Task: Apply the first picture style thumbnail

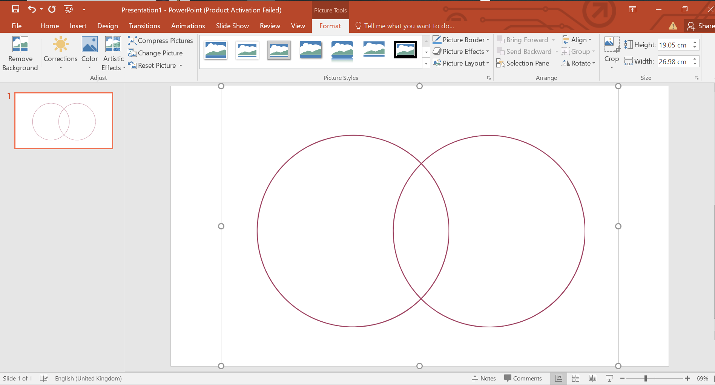Action: click(x=216, y=50)
